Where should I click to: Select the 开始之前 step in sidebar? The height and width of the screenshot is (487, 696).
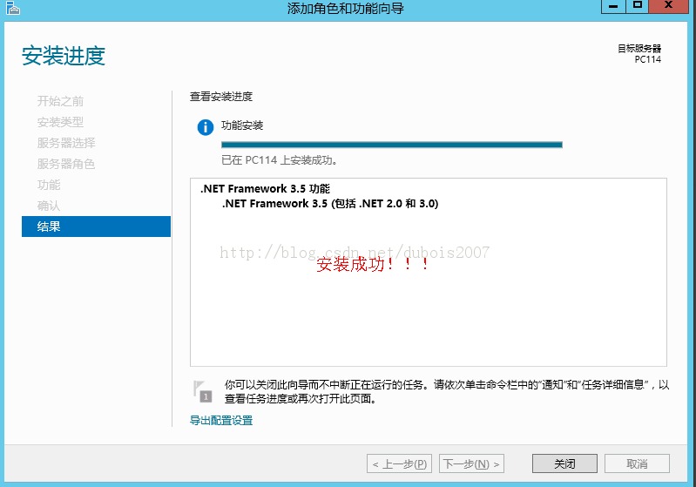(x=60, y=101)
